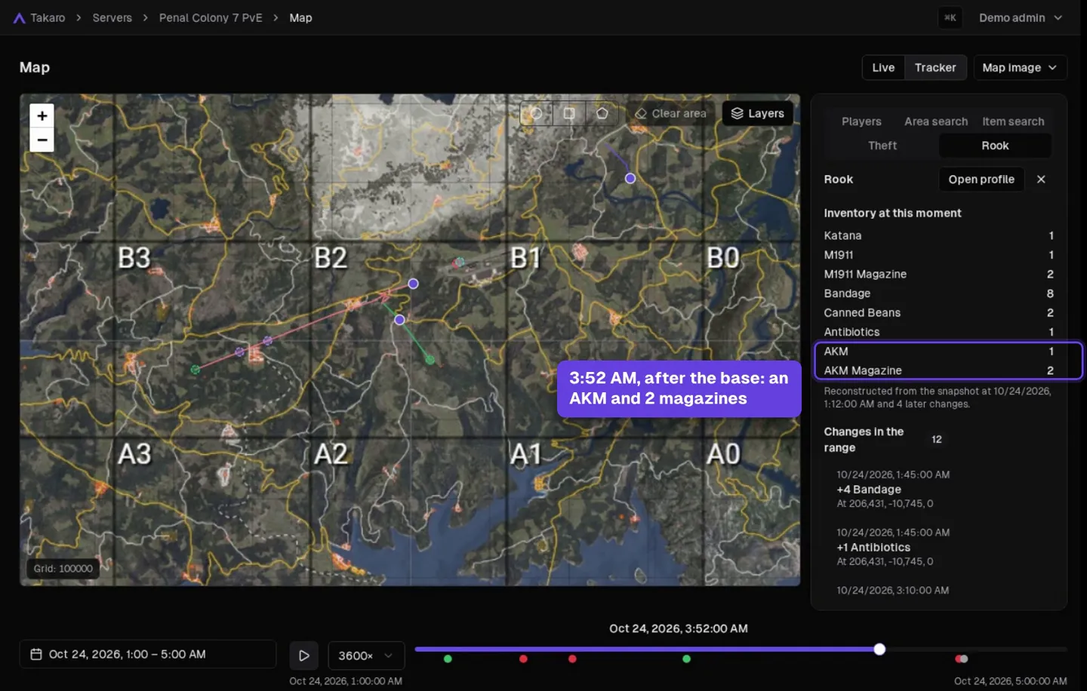Image resolution: width=1087 pixels, height=691 pixels.
Task: Change the 3600× playback speed
Action: [x=366, y=656]
